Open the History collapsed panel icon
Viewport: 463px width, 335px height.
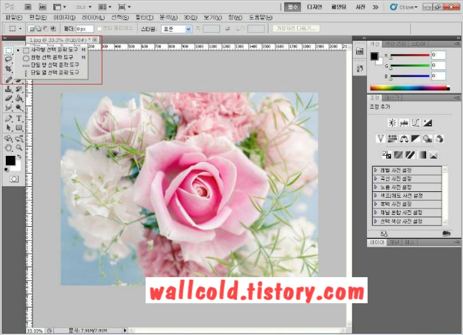click(360, 69)
